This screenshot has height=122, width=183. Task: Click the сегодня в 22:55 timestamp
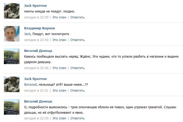36,118
